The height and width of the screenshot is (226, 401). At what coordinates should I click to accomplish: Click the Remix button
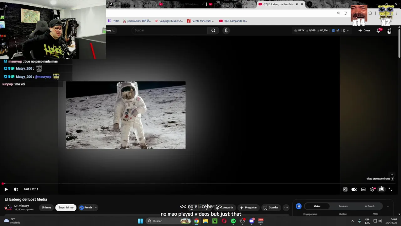[x=86, y=207]
